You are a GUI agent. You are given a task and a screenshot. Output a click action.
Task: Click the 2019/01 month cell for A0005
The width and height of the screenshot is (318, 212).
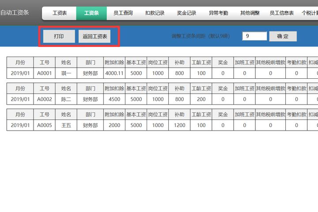pyautogui.click(x=20, y=125)
